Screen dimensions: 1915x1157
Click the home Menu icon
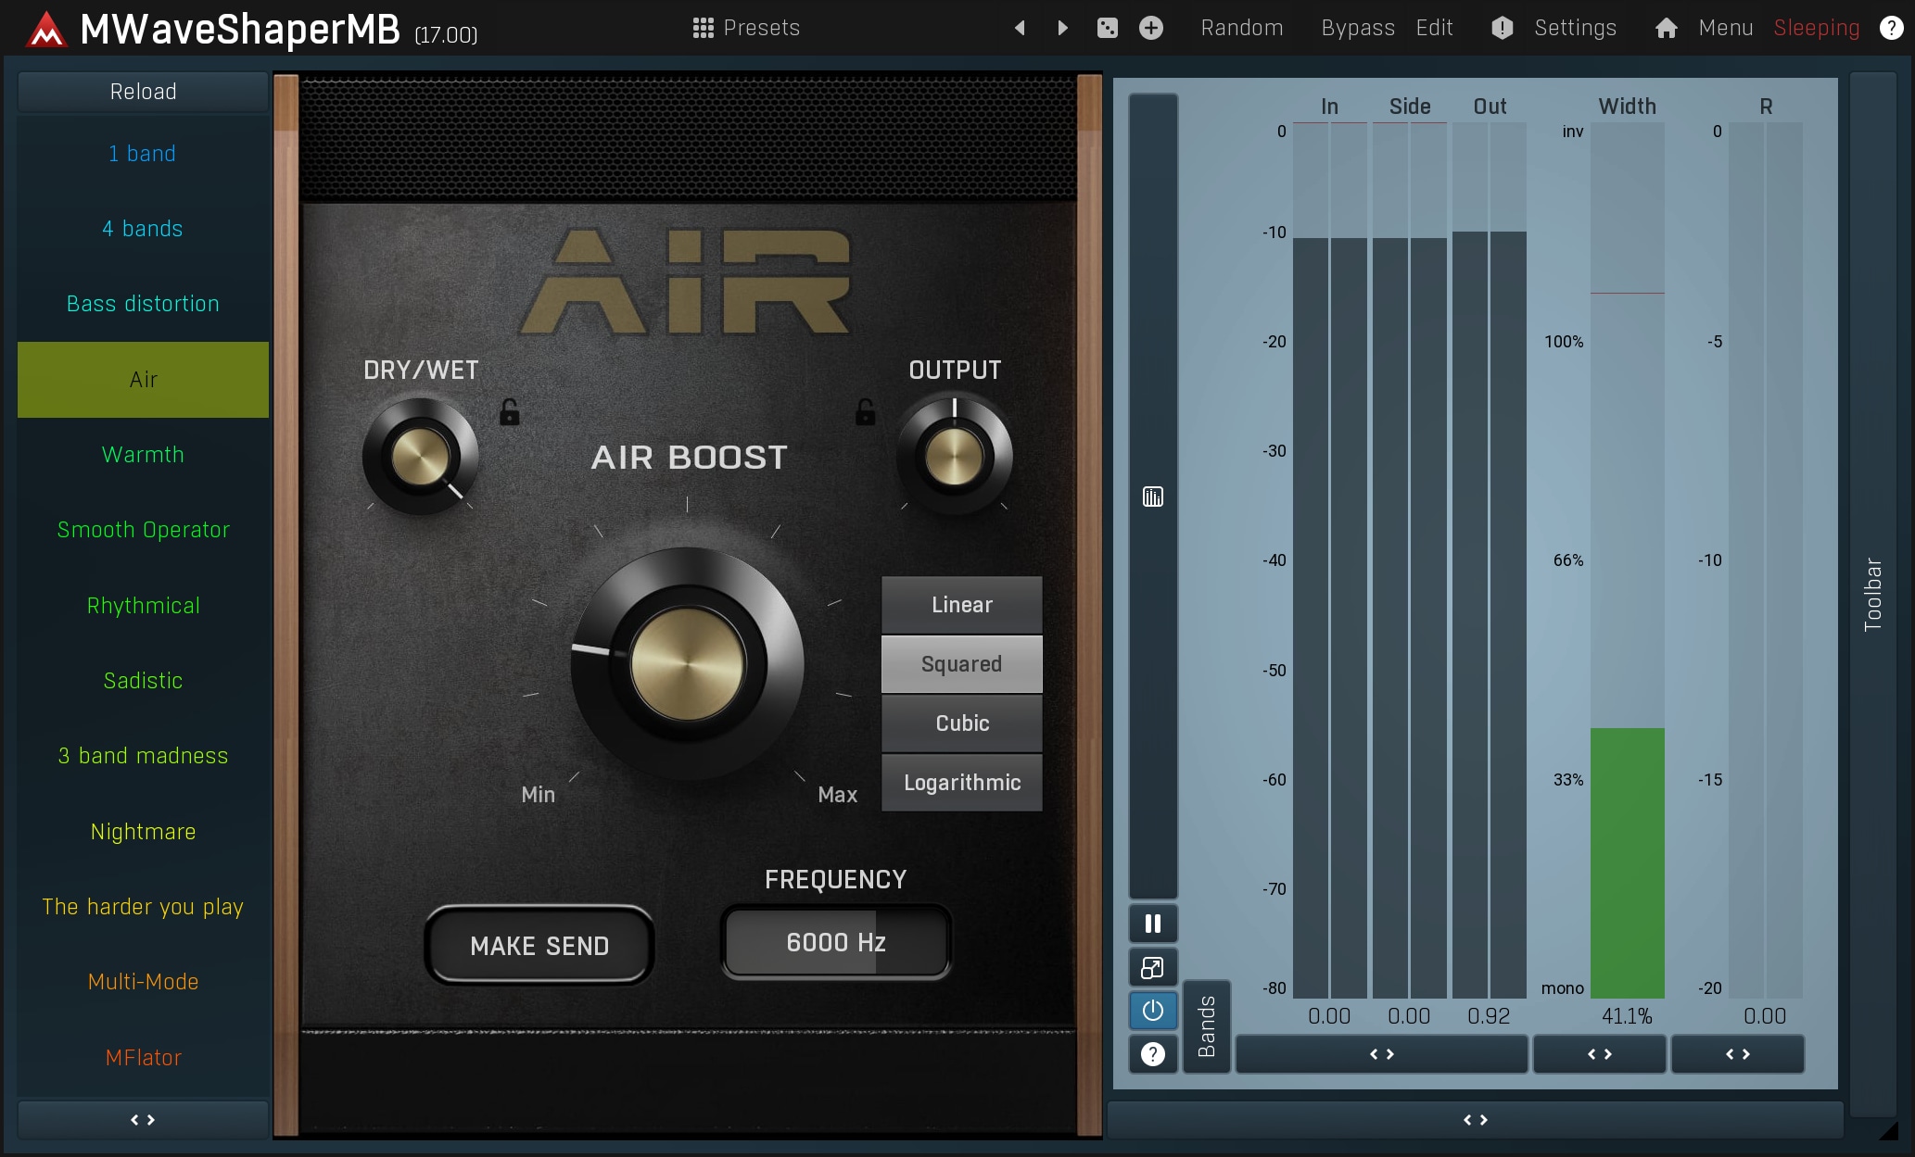(1667, 28)
